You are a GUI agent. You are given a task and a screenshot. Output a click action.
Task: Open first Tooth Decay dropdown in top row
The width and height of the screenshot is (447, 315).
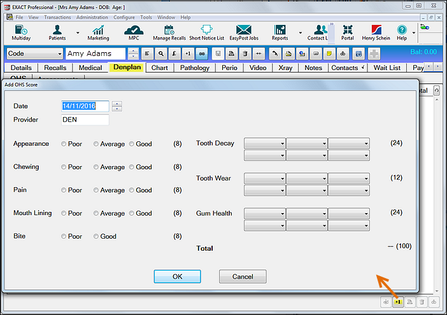click(265, 143)
